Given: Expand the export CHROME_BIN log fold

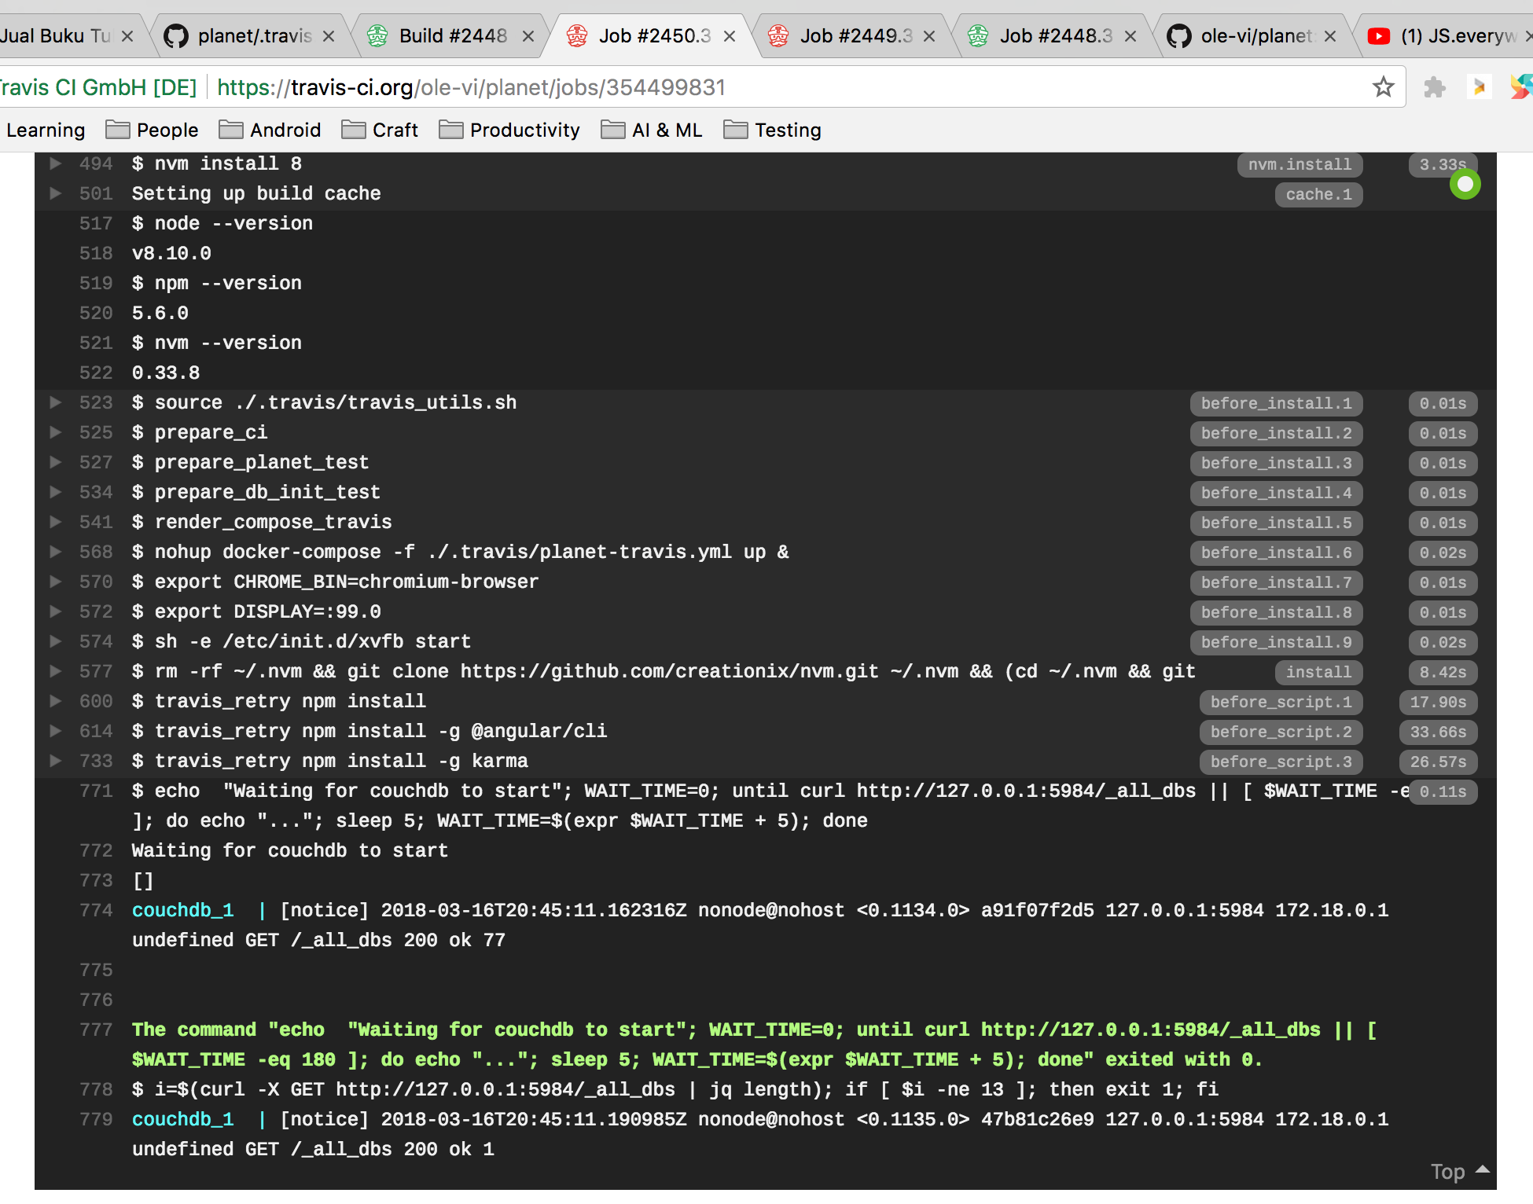Looking at the screenshot, I should [x=56, y=582].
